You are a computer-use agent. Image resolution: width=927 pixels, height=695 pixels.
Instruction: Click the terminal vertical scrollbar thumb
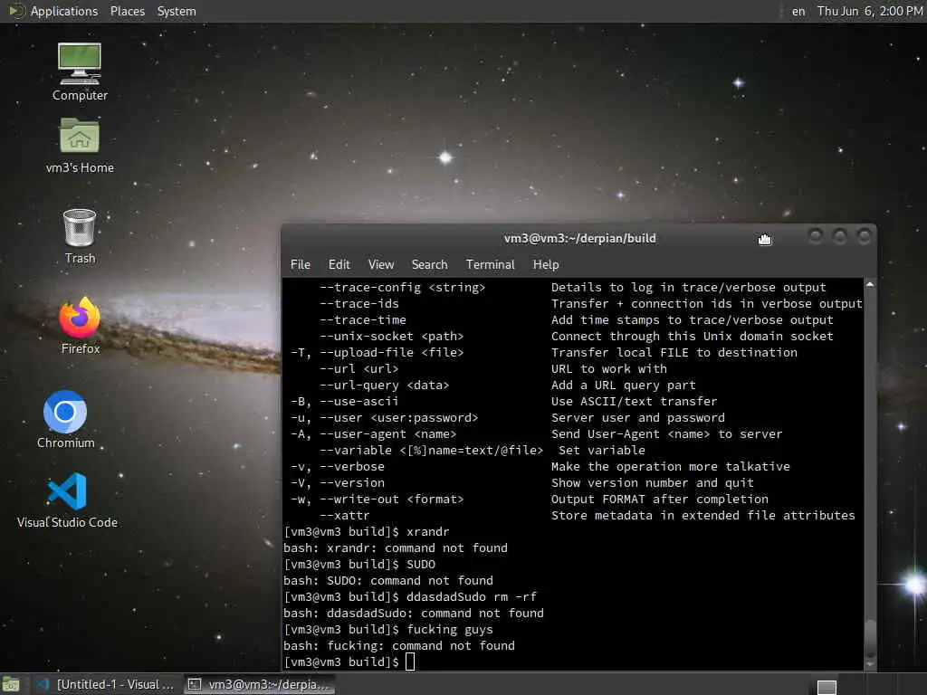[x=870, y=638]
